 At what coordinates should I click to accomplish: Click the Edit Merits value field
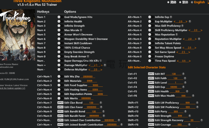pyautogui.click(x=86, y=98)
